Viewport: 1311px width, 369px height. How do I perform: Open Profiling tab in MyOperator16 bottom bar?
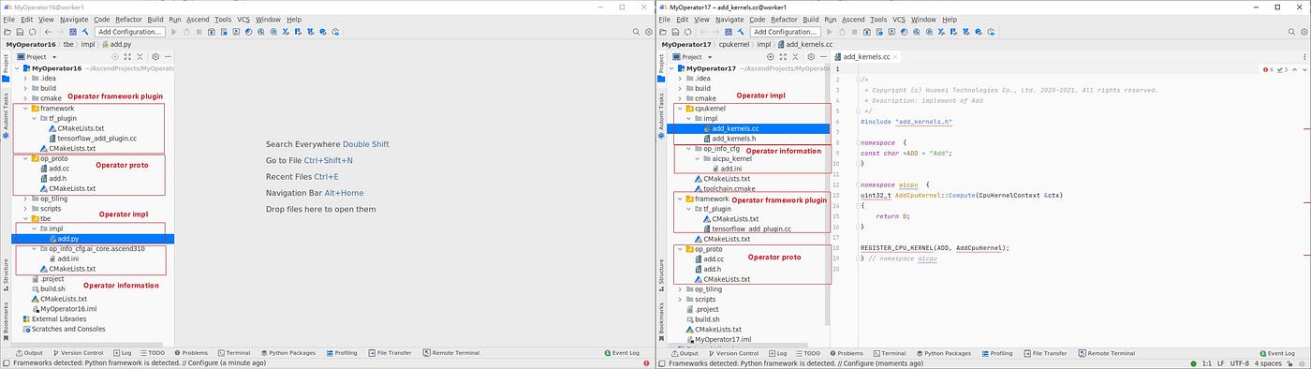pyautogui.click(x=342, y=353)
